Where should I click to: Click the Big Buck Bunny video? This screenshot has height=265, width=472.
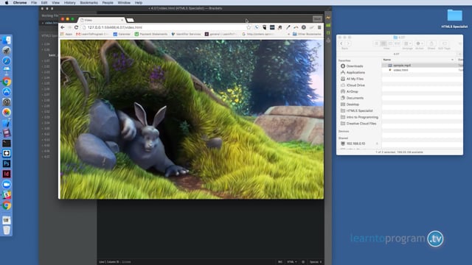coord(192,119)
